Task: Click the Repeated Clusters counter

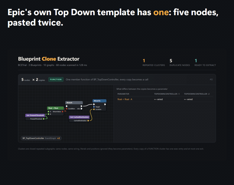Action: 154,63
